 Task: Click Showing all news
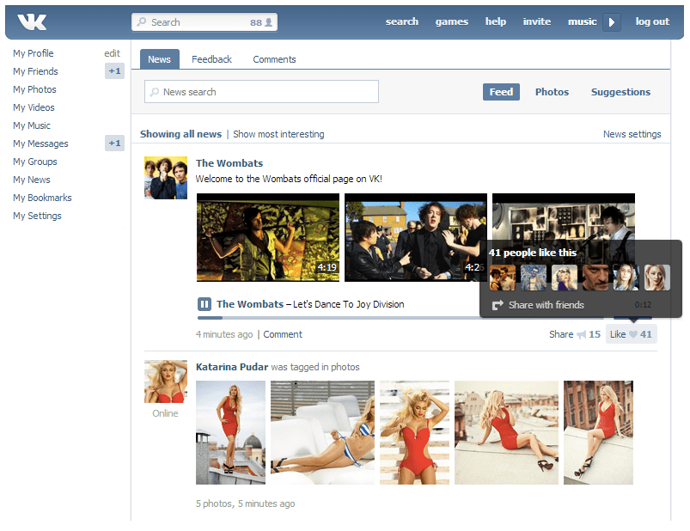[x=180, y=134]
